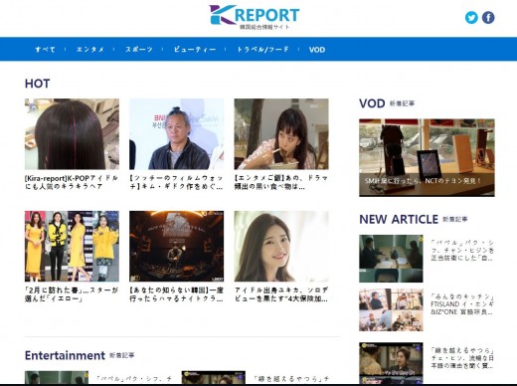517x386 pixels.
Task: Click the 「みんなのキッチン」 FTISLAND article link
Action: click(462, 304)
